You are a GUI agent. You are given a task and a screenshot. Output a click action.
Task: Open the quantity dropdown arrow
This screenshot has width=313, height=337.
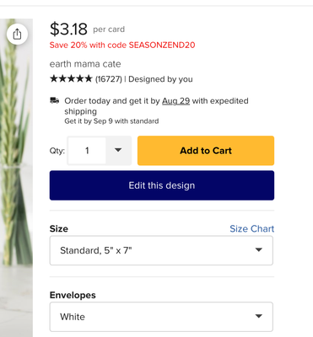click(118, 150)
